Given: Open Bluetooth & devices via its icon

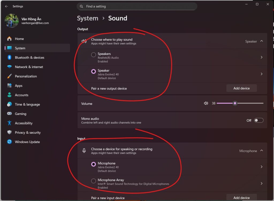Looking at the screenshot, I should pos(9,57).
